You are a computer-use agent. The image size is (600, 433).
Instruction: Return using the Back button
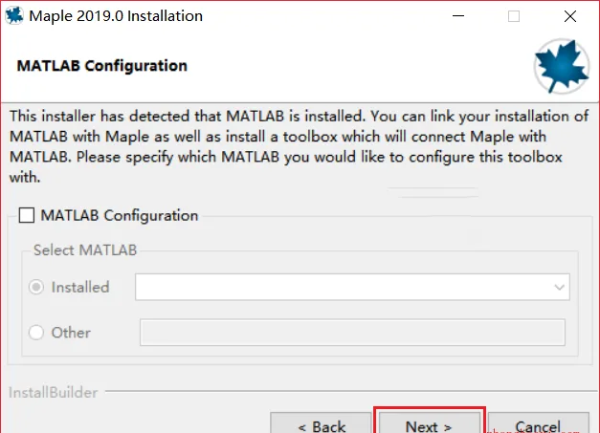tap(321, 422)
